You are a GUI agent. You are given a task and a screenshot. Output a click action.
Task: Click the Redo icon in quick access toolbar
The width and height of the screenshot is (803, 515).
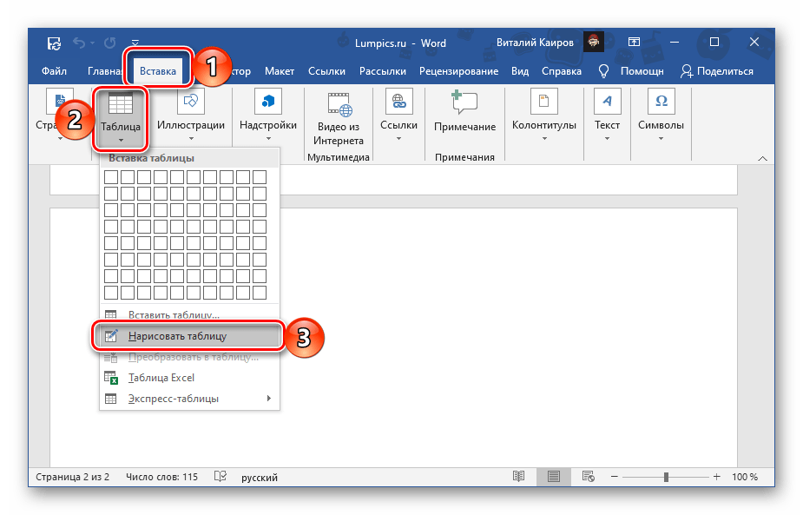(109, 43)
